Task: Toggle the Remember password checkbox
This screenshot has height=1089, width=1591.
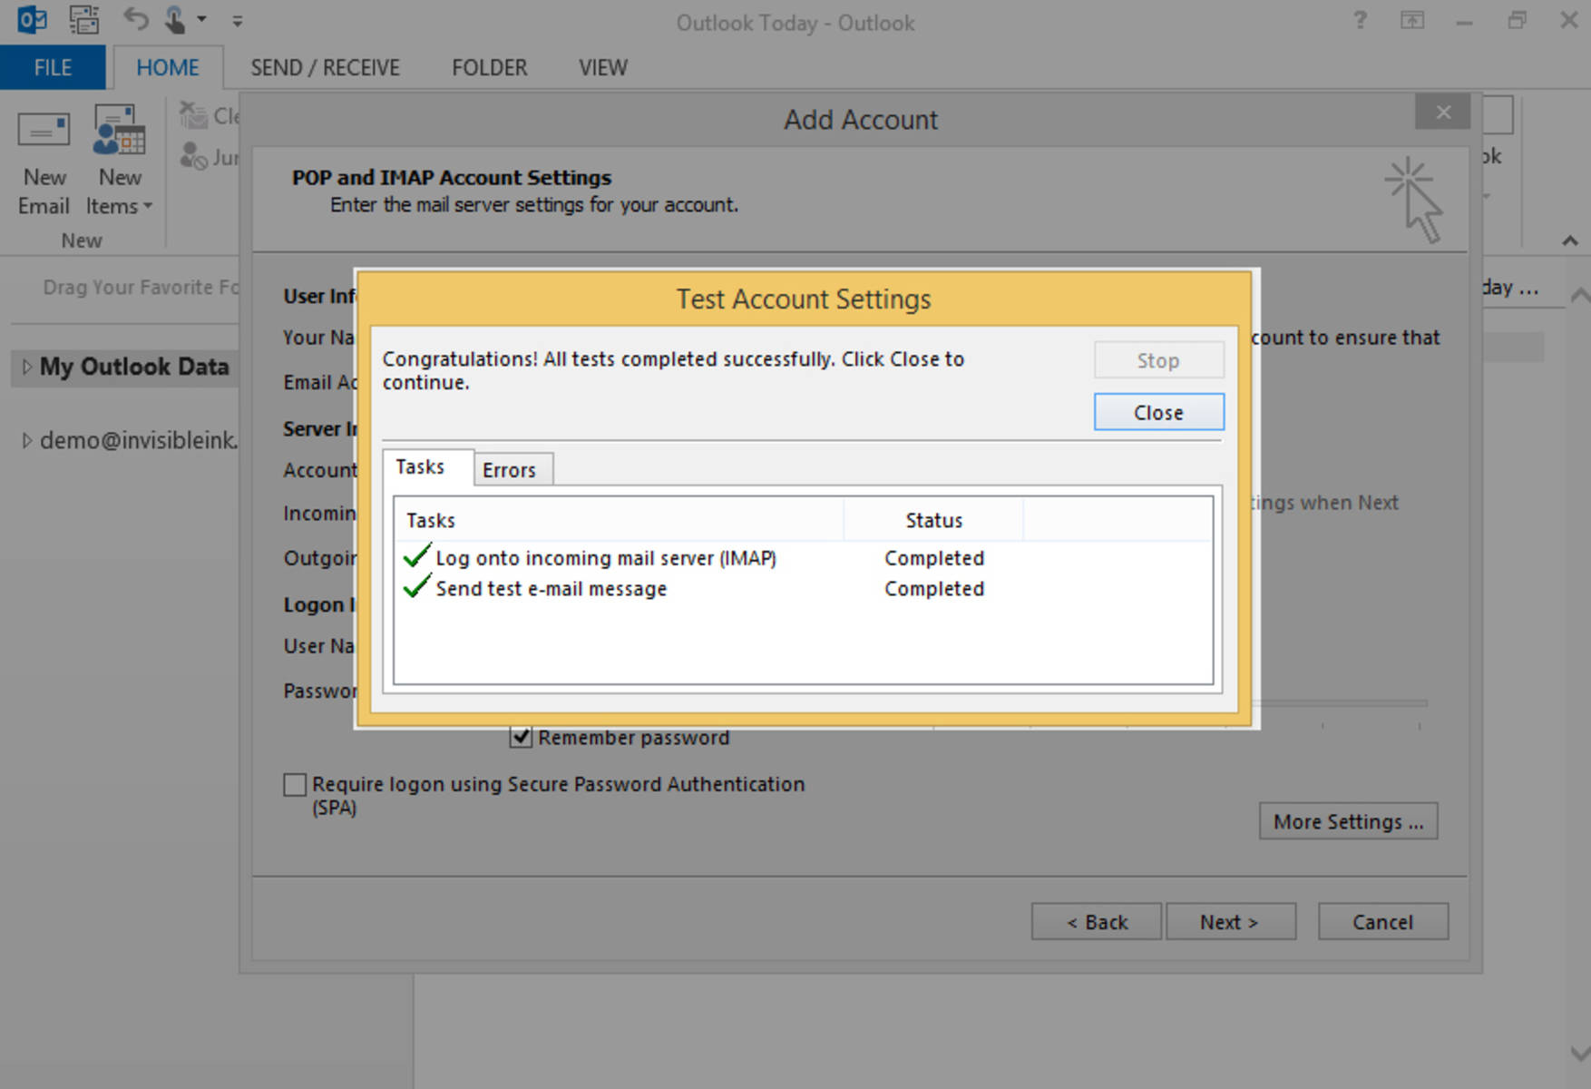Action: pos(521,737)
